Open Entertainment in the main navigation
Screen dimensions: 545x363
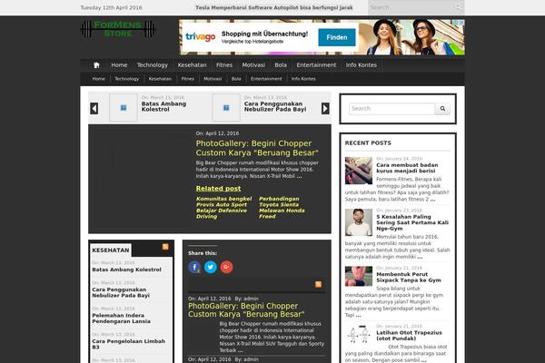tap(316, 65)
